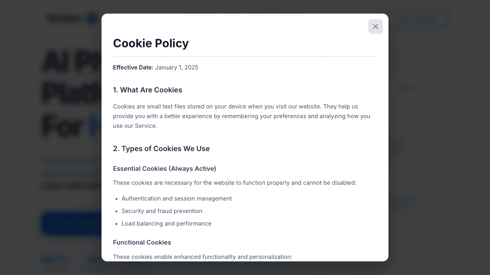Click the blurred blue call-to-action button
The image size is (490, 275).
click(72, 223)
